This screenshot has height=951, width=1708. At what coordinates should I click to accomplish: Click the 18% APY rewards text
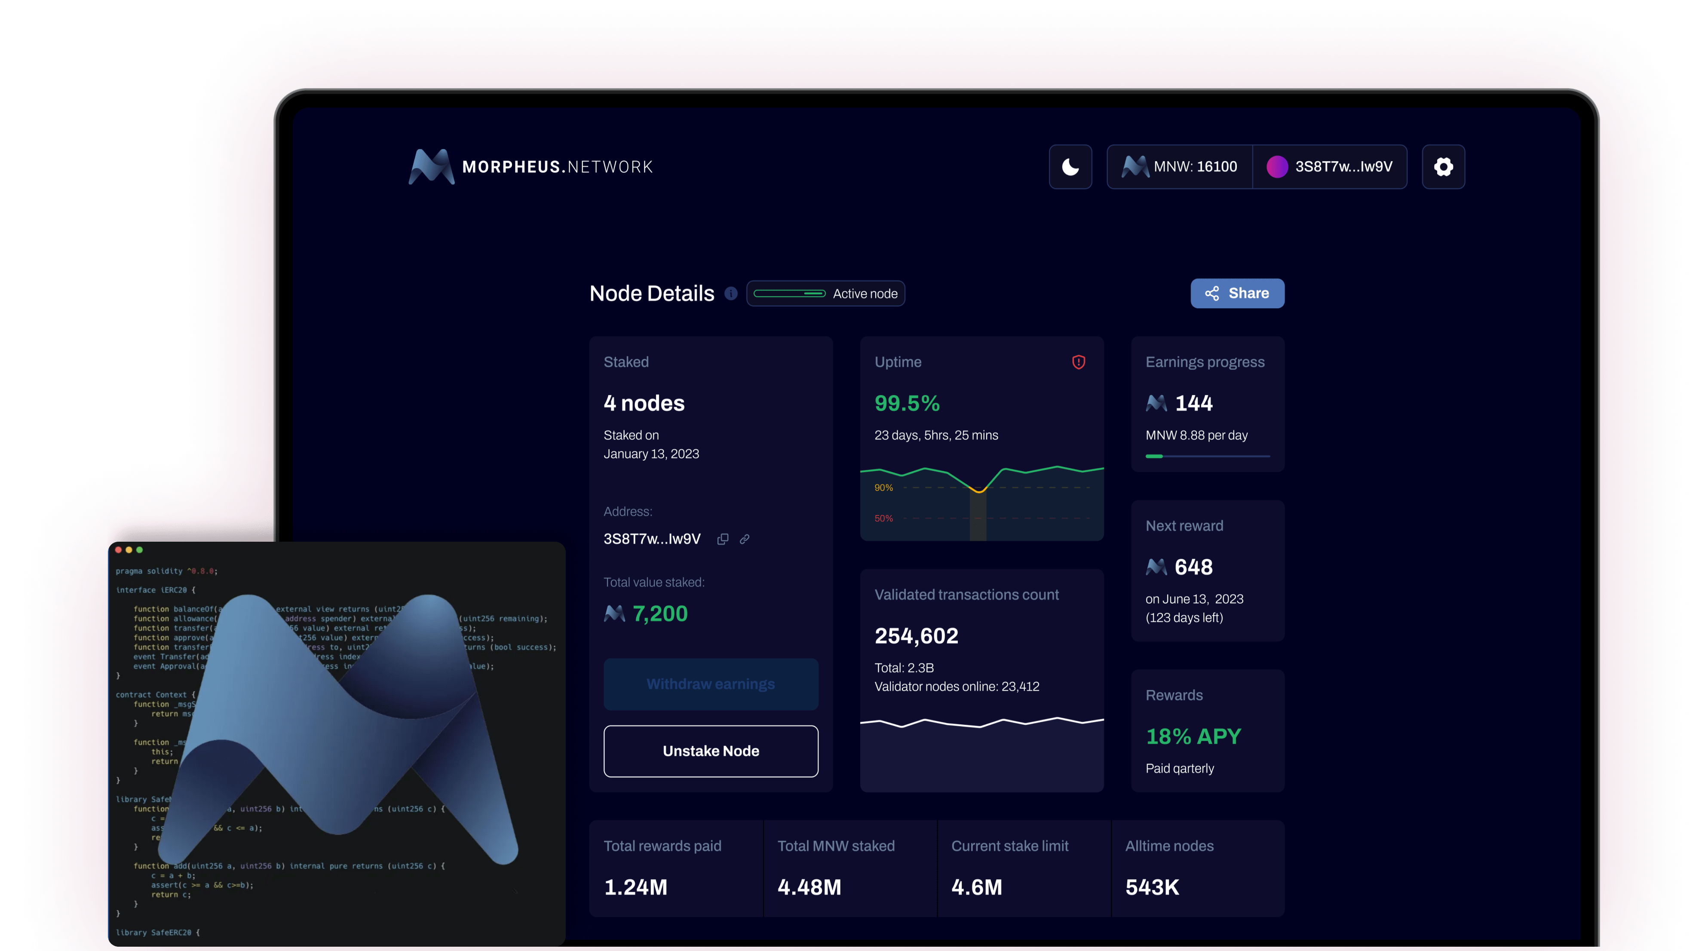[1193, 736]
